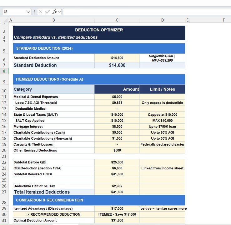
Task: Click 'Linked from Income sheet' note
Action: click(x=162, y=168)
